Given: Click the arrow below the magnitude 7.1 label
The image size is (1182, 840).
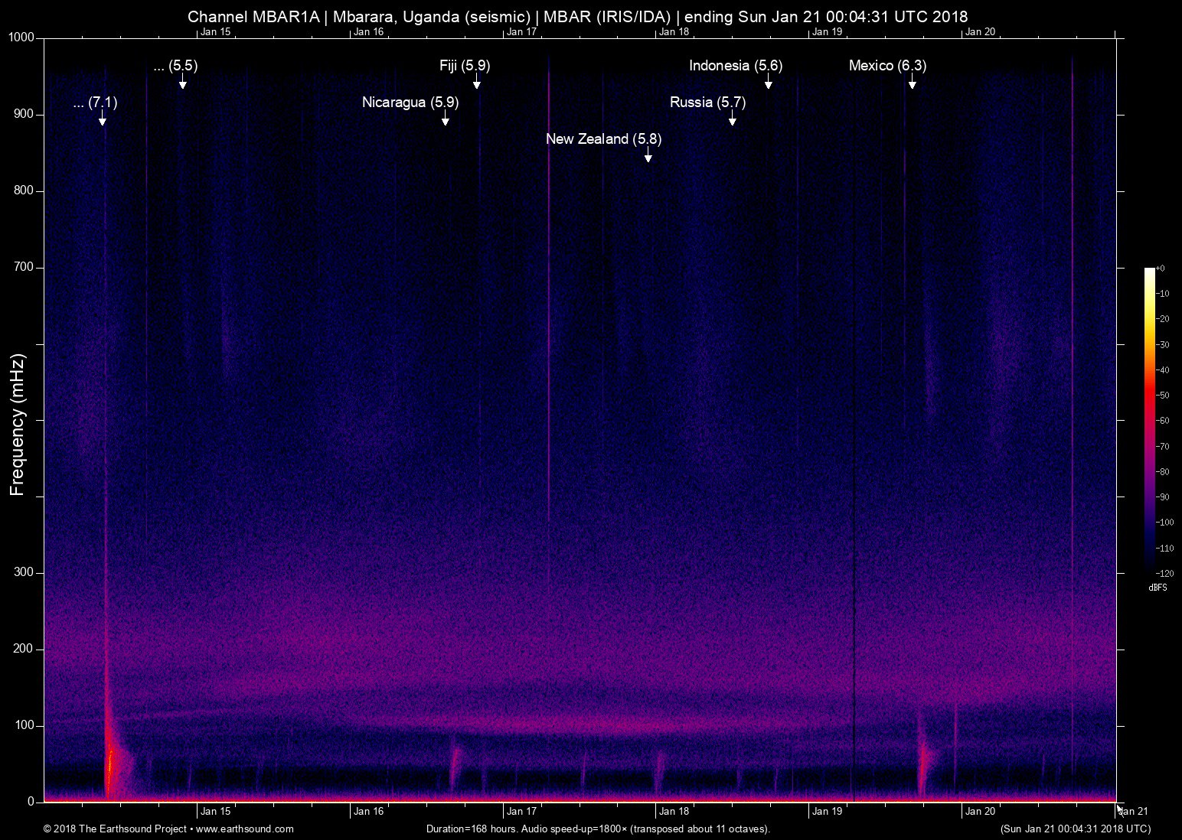Looking at the screenshot, I should pyautogui.click(x=102, y=119).
